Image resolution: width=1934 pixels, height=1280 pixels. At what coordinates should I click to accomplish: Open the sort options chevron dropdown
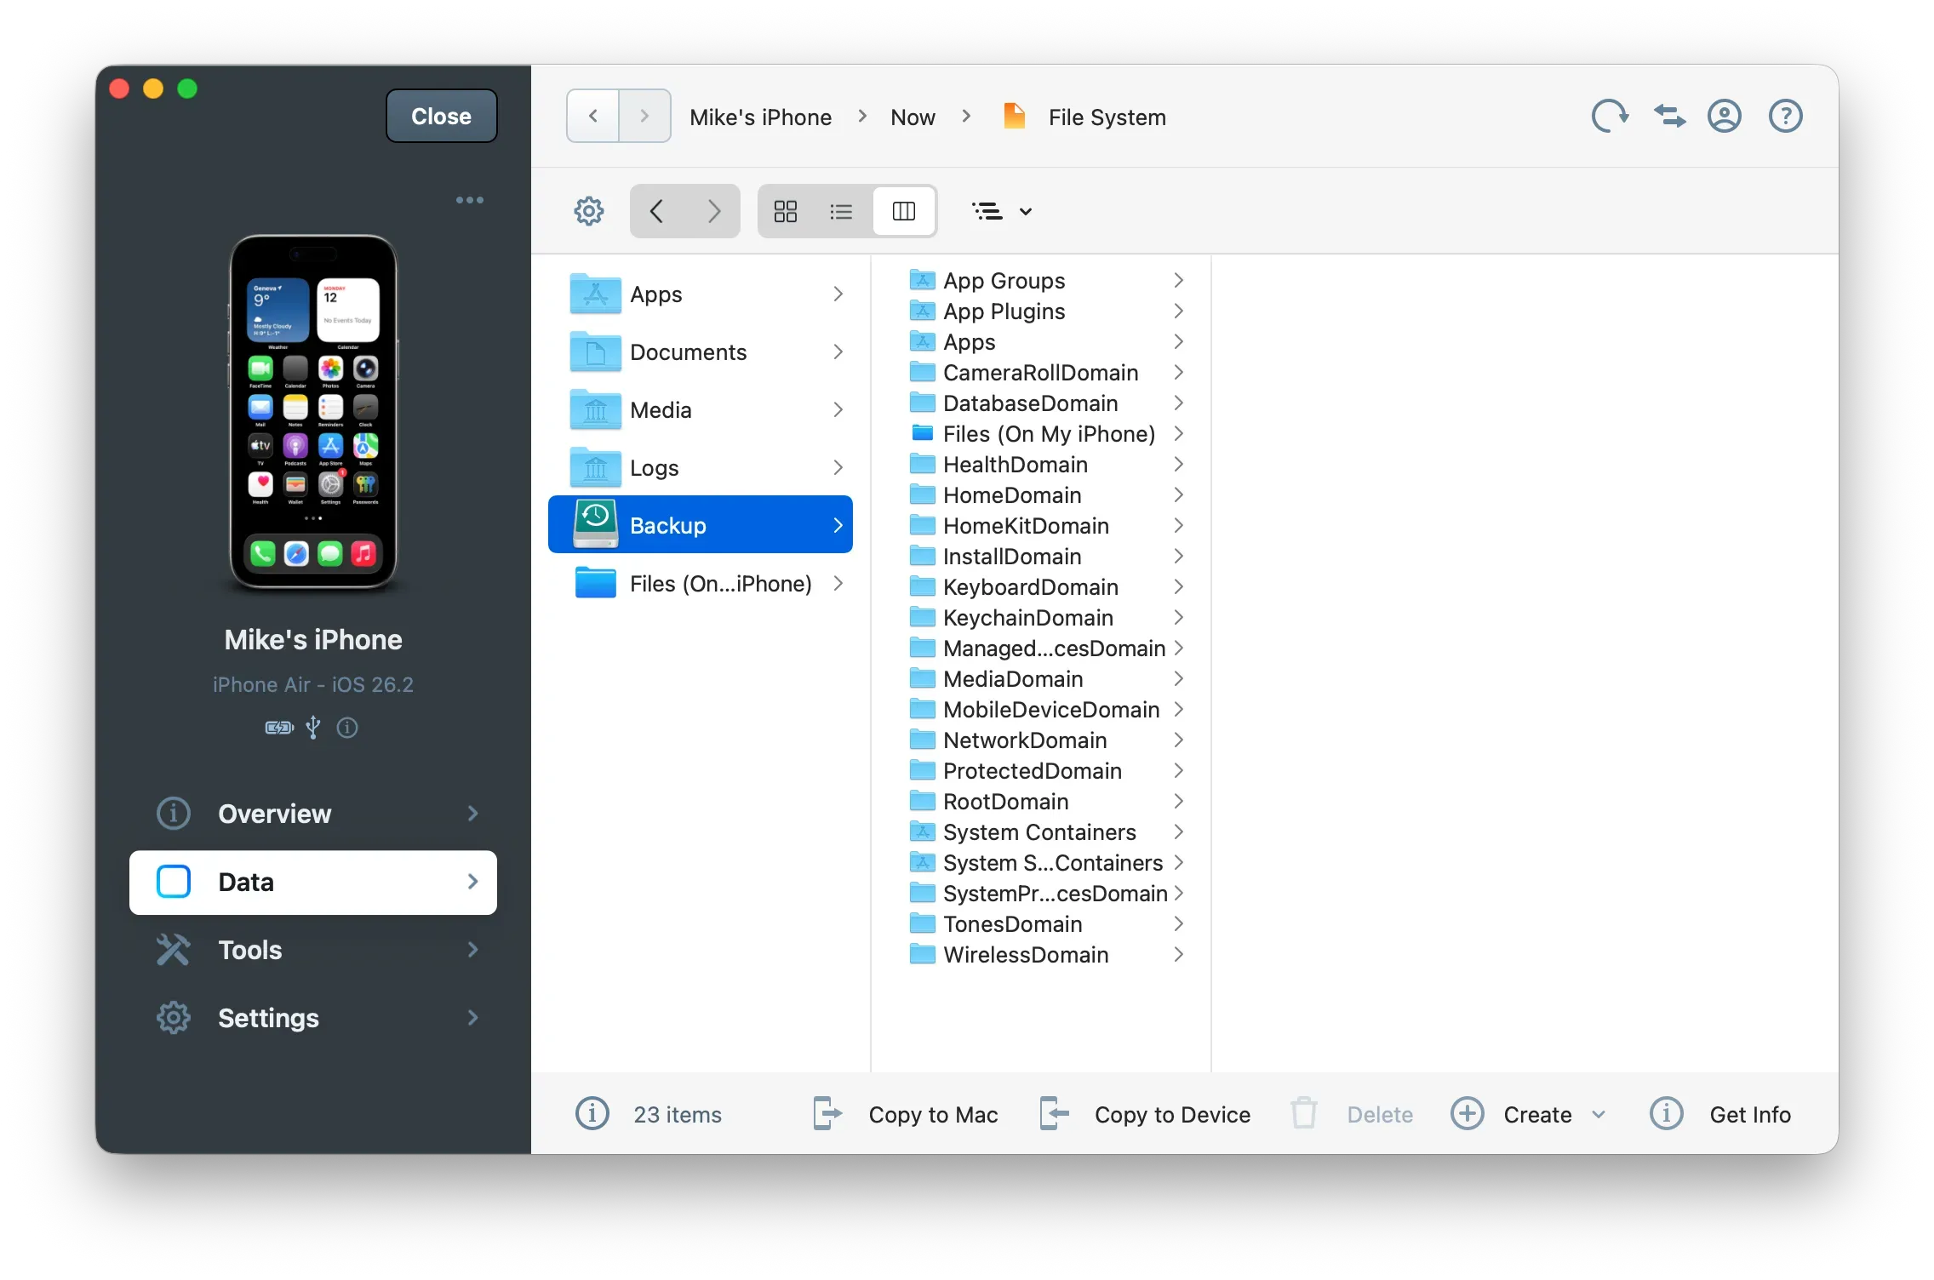pyautogui.click(x=1026, y=211)
